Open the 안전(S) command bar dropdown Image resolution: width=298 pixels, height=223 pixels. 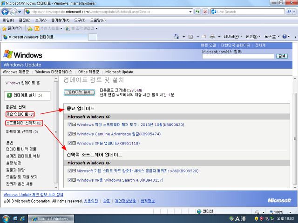click(253, 36)
